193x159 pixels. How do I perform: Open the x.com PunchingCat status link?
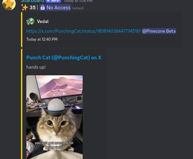pos(83,31)
